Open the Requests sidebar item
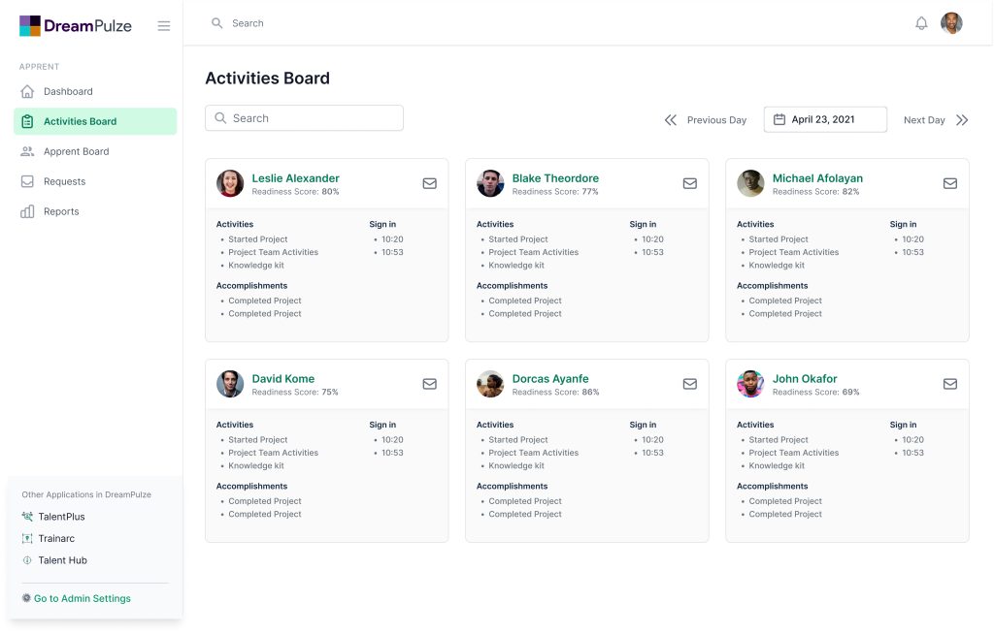The image size is (994, 634). 64,181
